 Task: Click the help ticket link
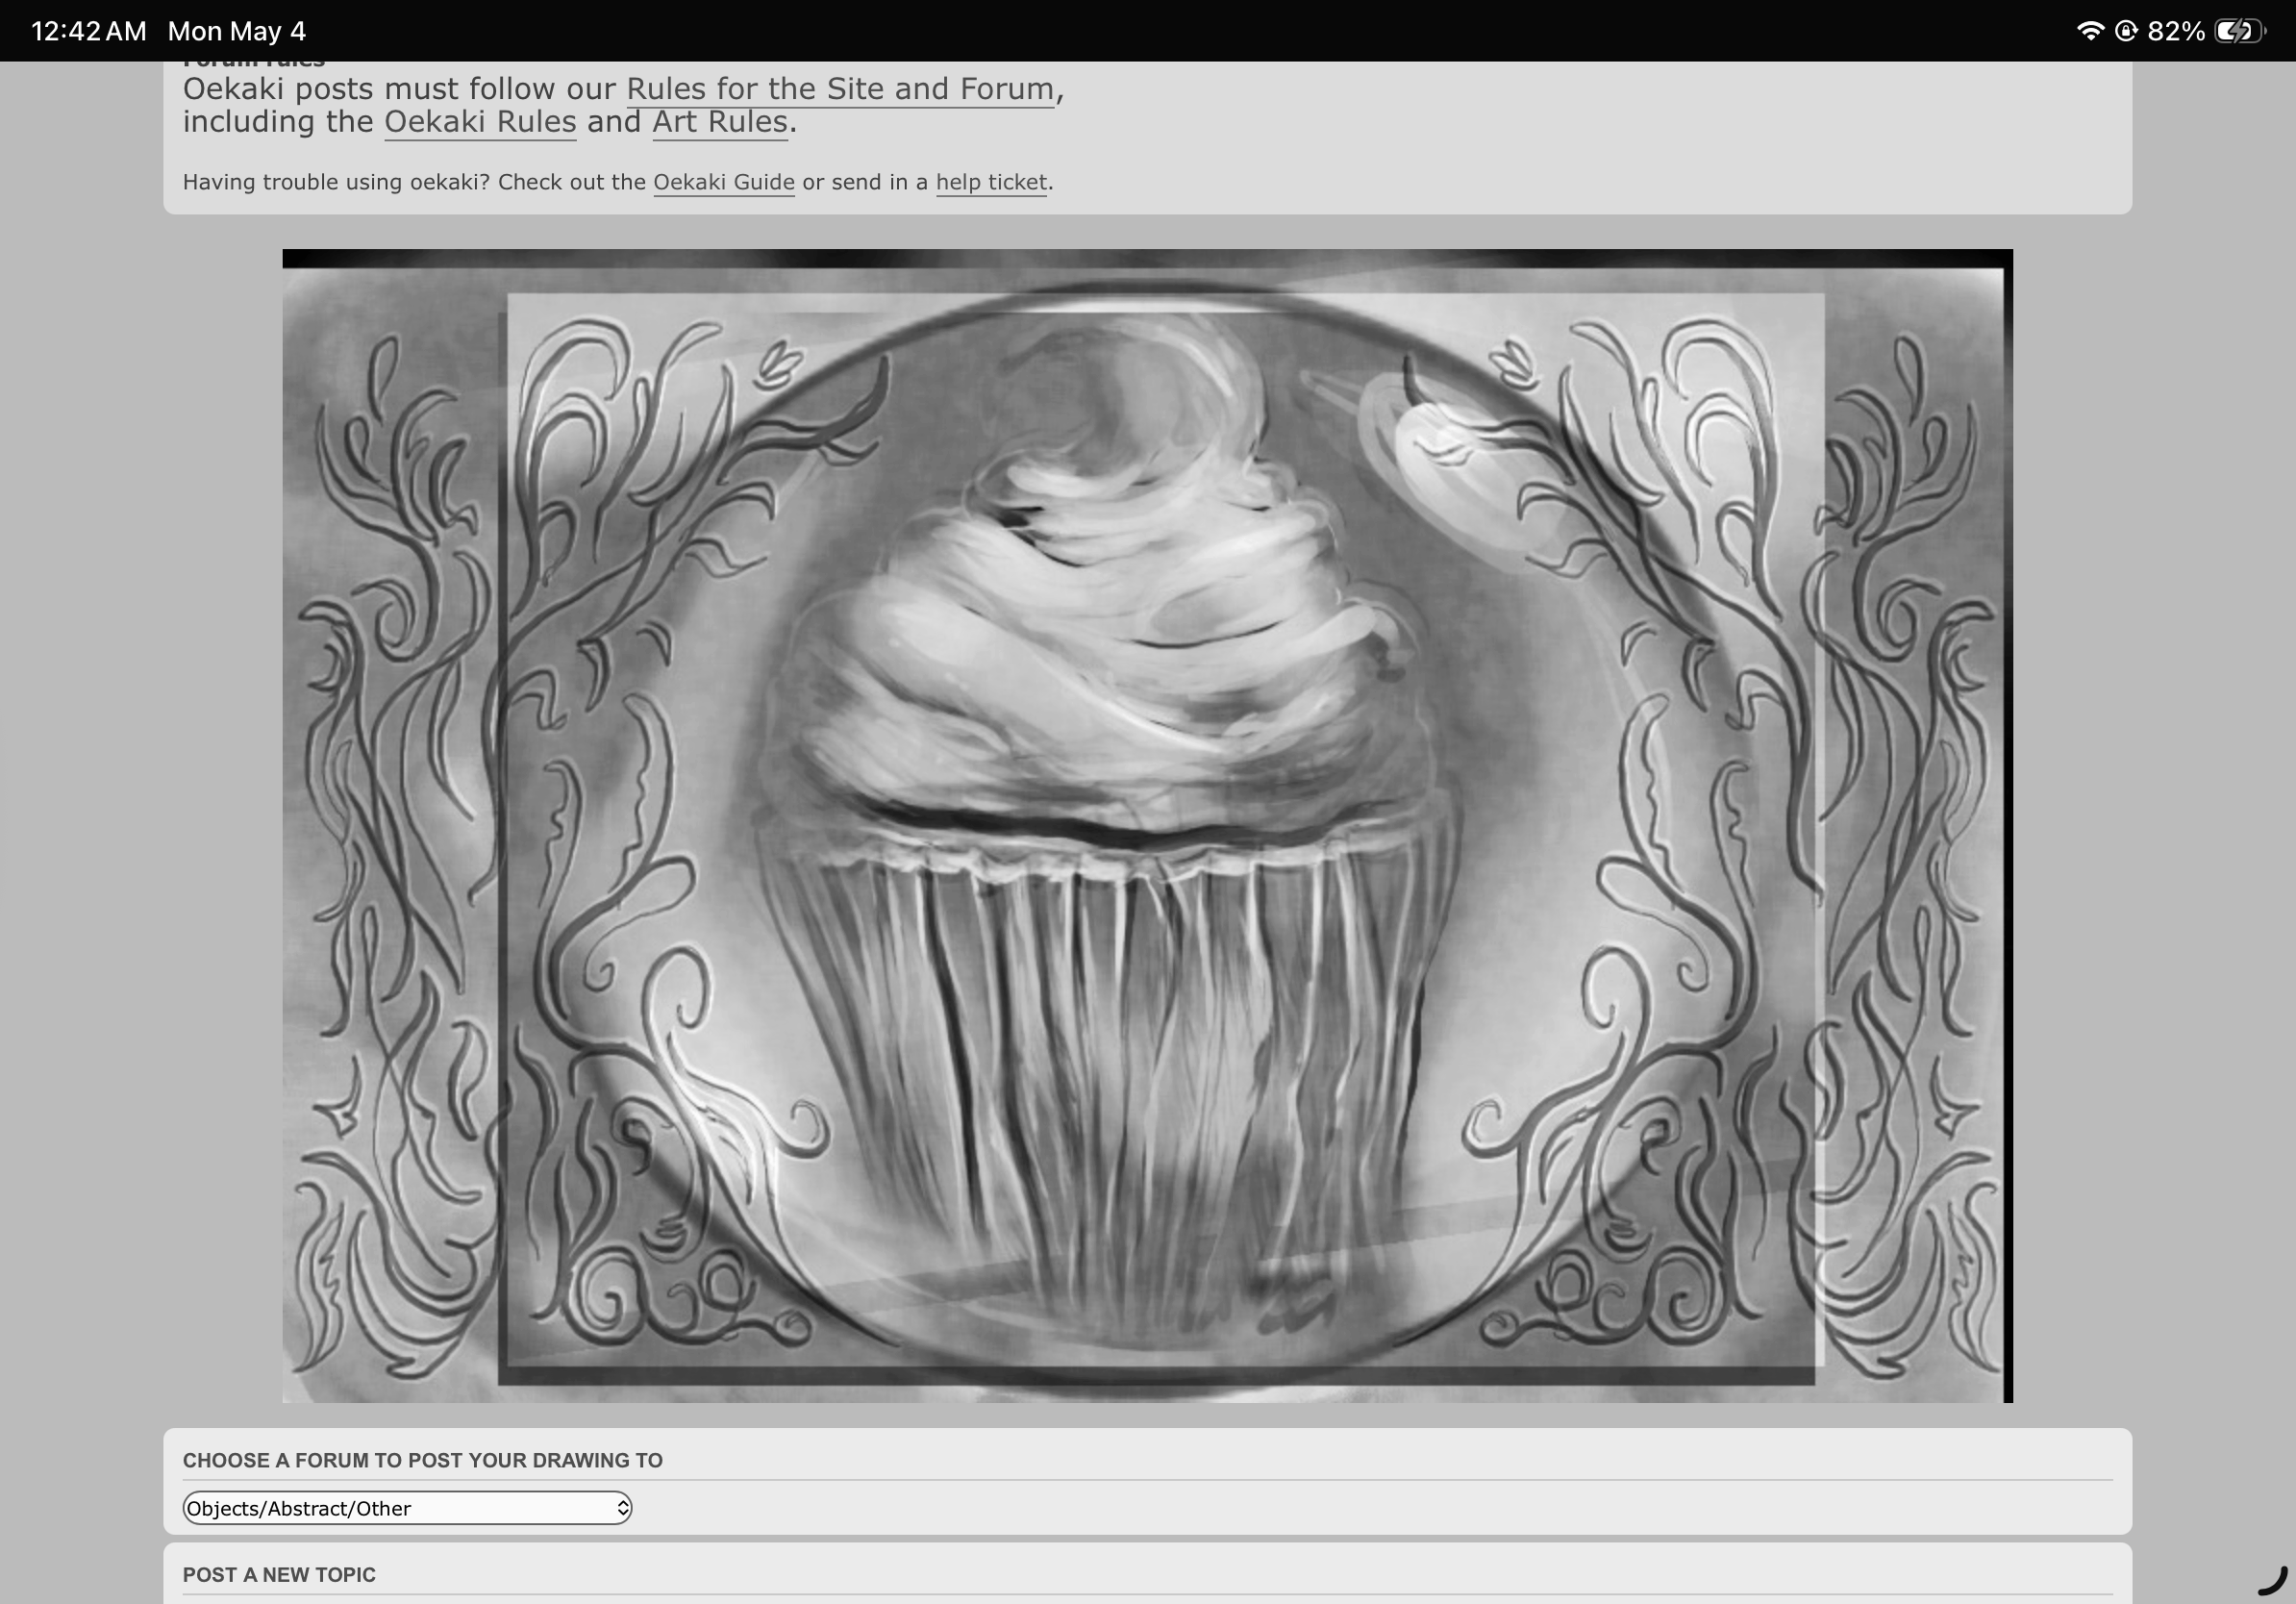(991, 182)
